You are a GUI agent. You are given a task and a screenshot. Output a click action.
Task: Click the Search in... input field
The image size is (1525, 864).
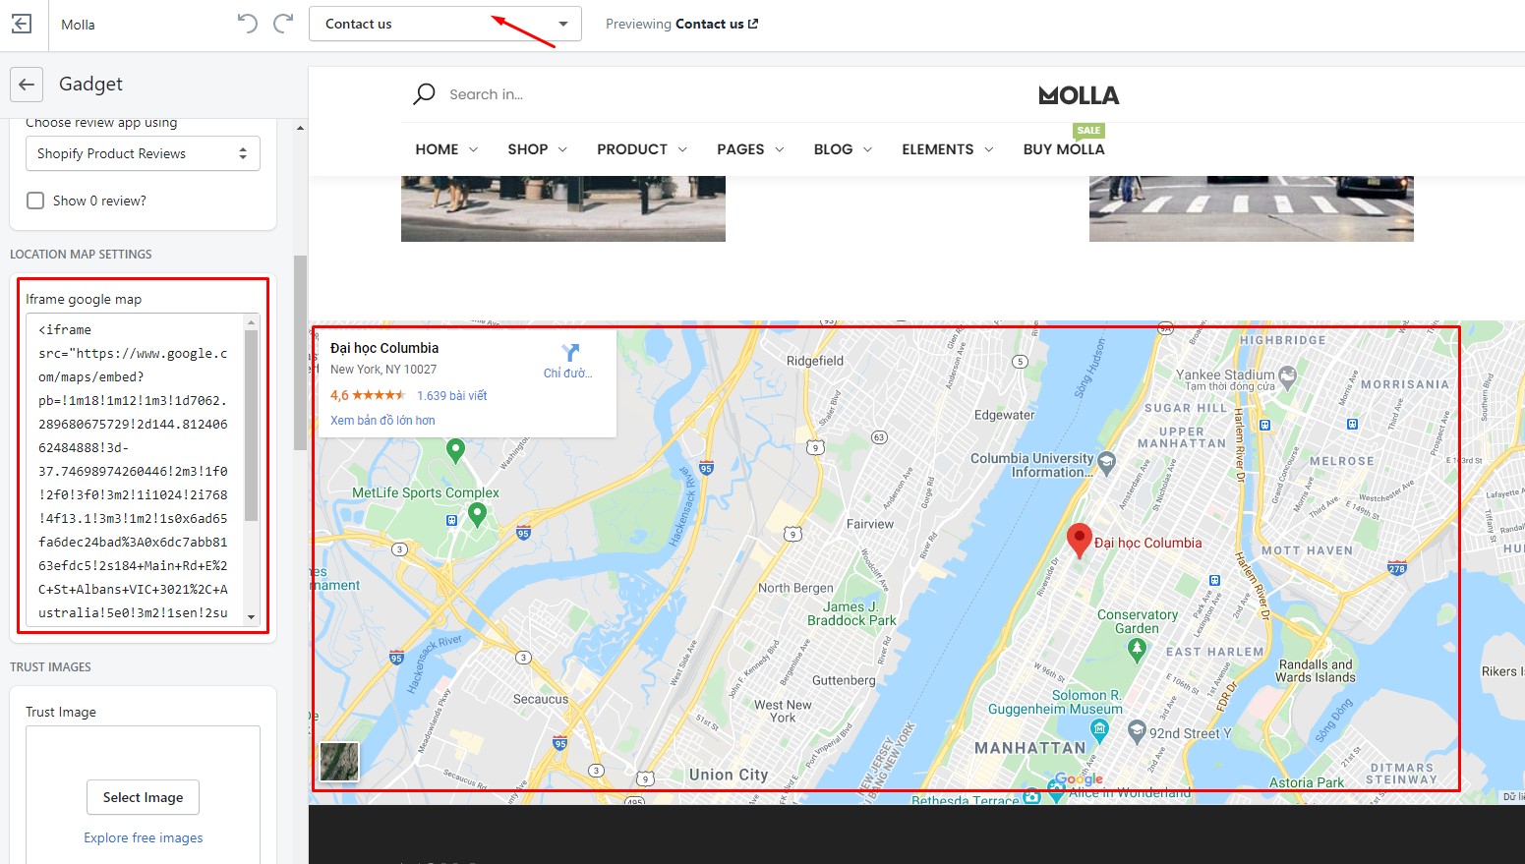click(487, 94)
